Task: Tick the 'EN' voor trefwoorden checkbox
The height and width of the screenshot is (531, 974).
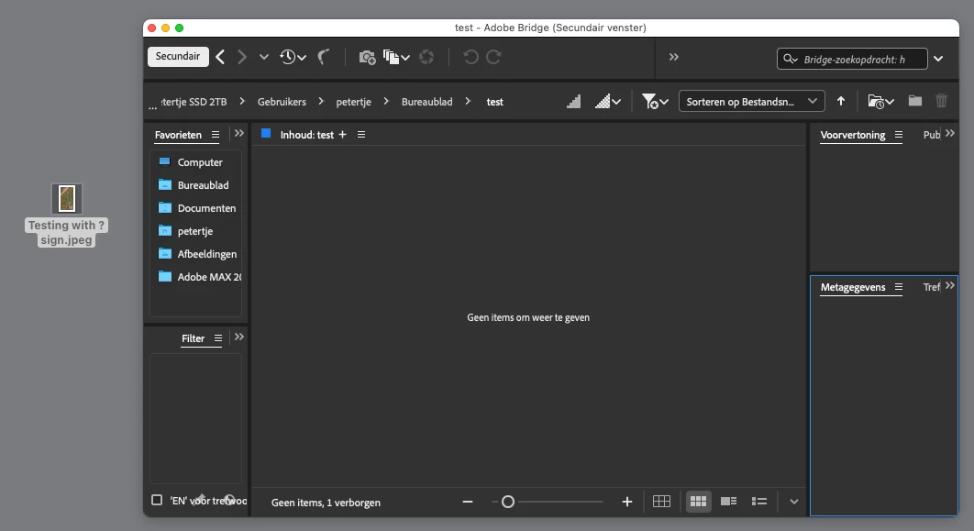Action: (157, 500)
